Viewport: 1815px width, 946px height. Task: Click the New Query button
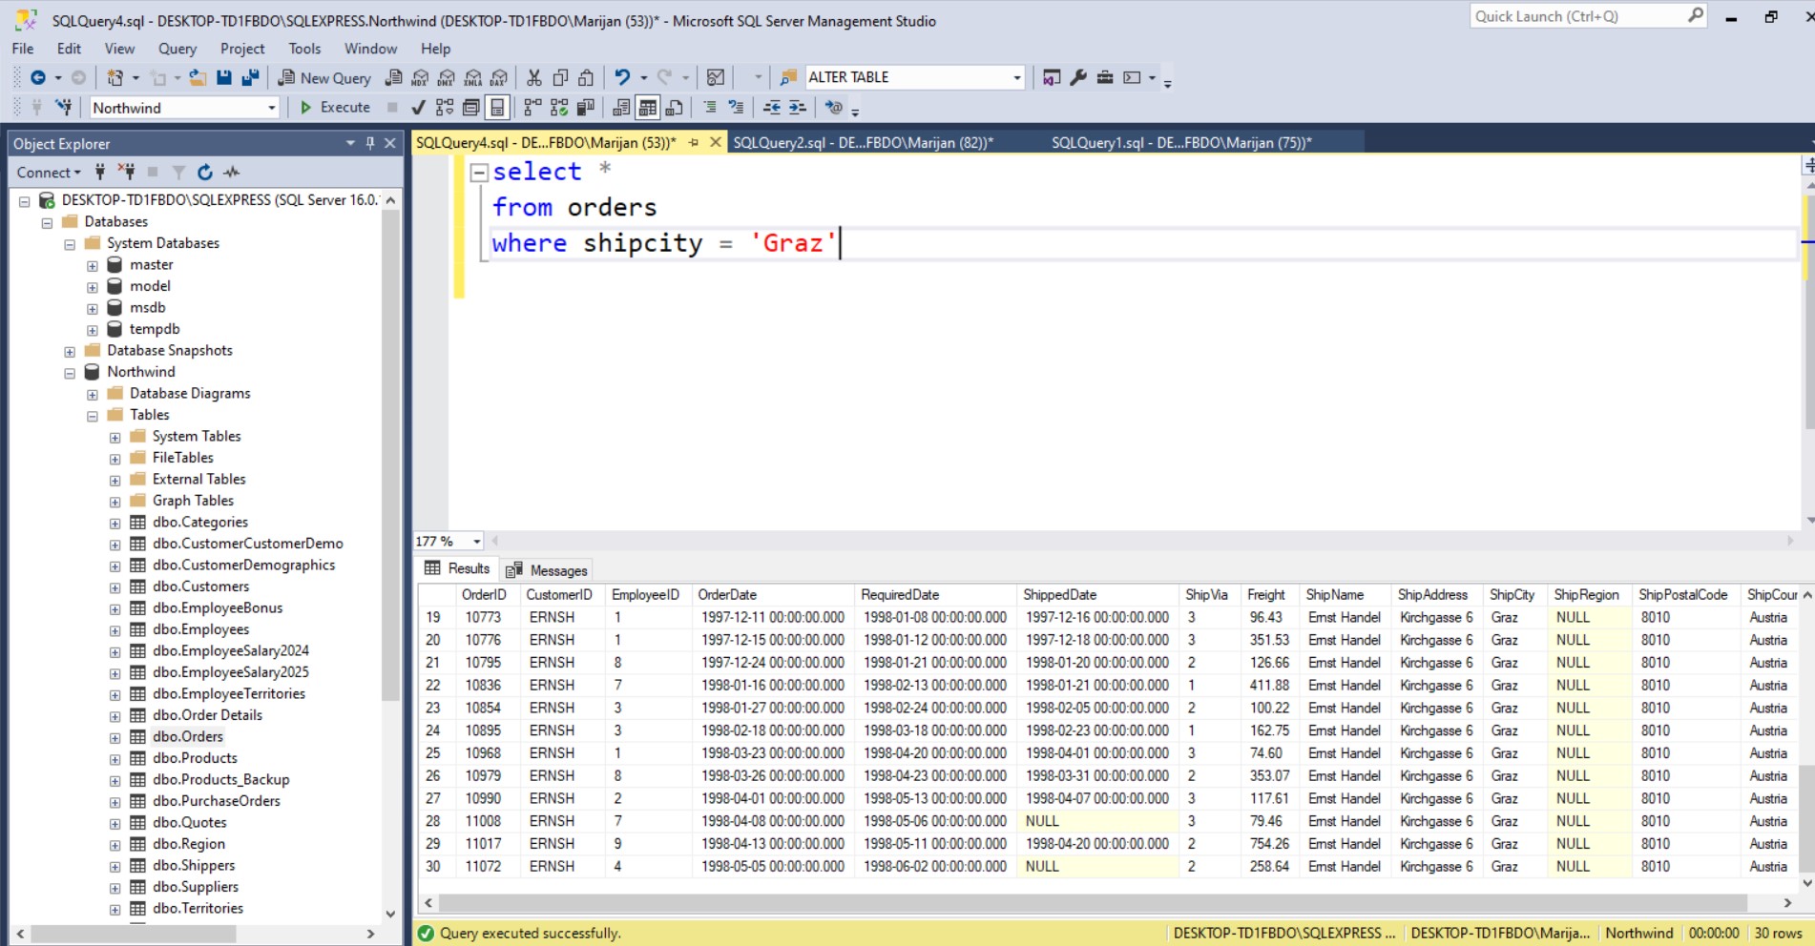(x=324, y=78)
